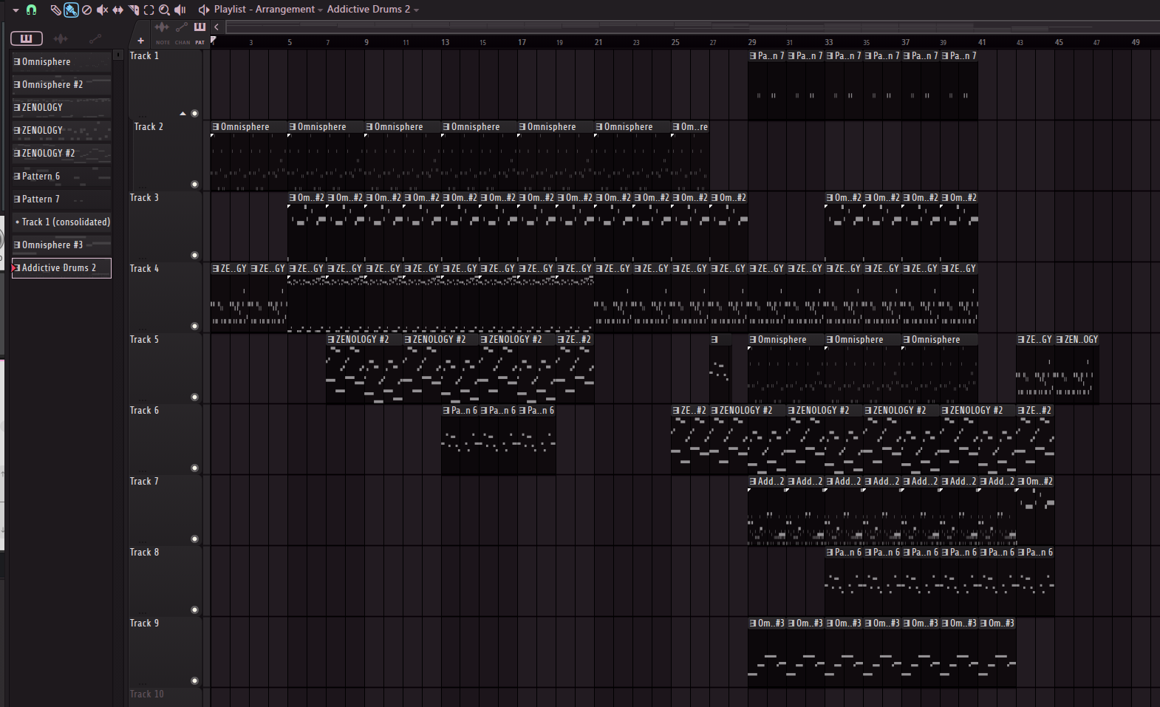
Task: Toggle the mute dot for Track 7
Action: (195, 539)
